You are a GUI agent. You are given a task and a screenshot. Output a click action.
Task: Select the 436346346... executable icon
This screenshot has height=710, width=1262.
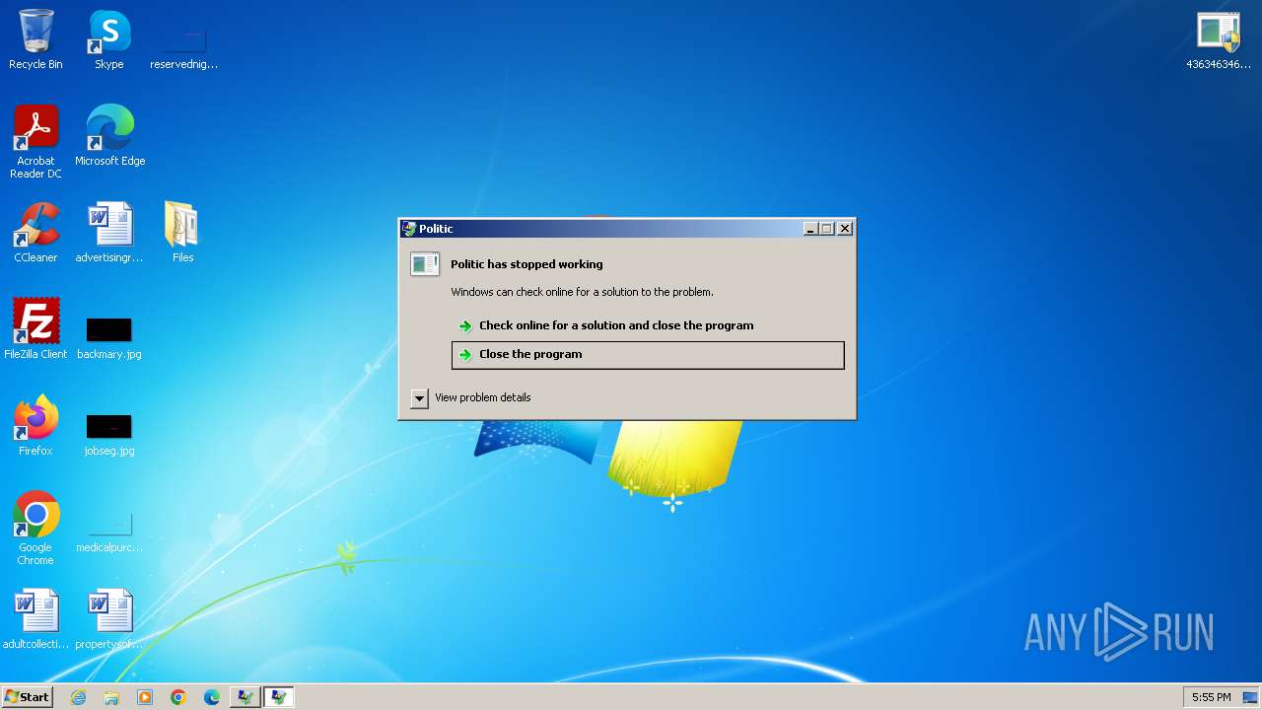point(1219,39)
